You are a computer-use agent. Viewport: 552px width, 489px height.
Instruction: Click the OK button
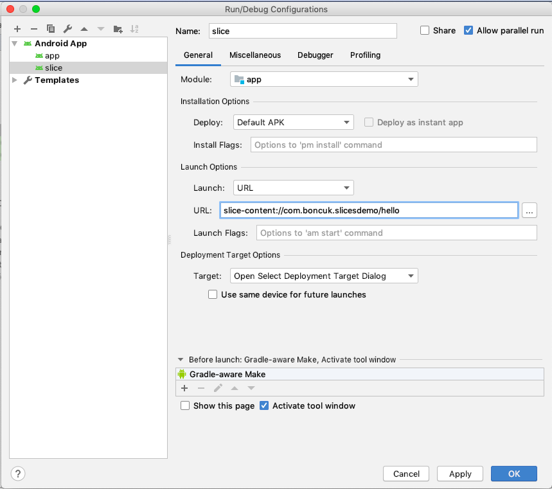513,474
